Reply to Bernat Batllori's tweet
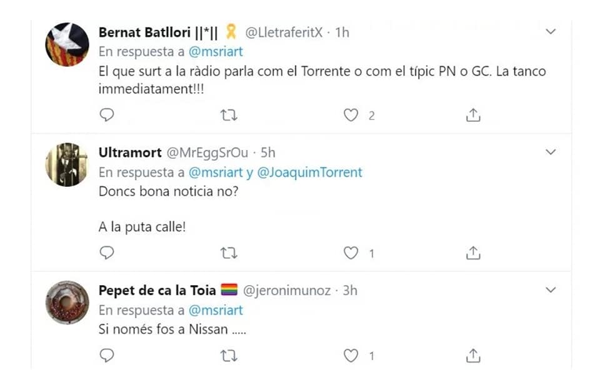 107,115
